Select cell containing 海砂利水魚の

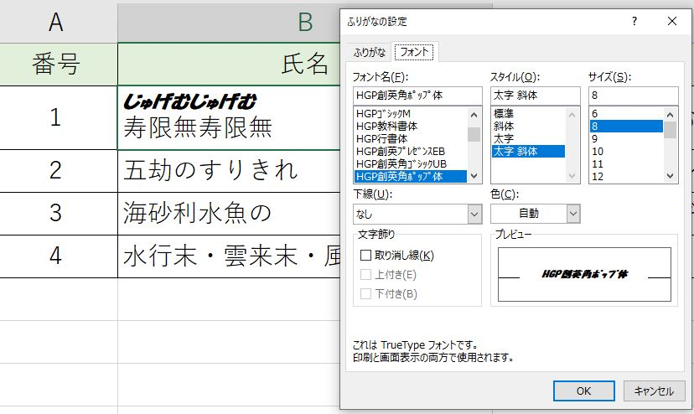pos(228,214)
